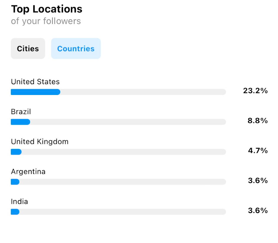Click the India progress bar
Viewport: 278px width, 243px height.
[x=118, y=212]
